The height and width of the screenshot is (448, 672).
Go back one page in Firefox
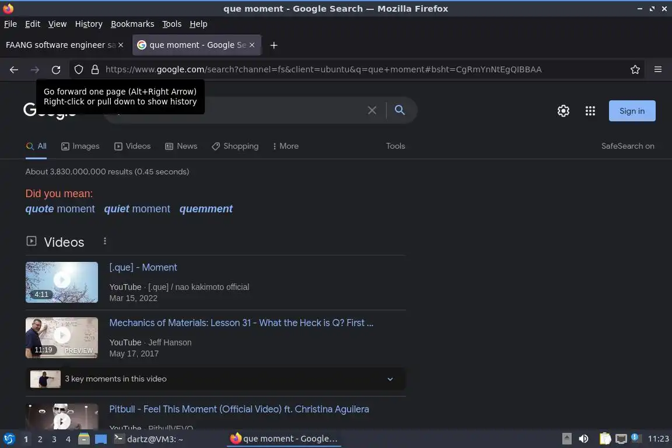pos(14,69)
